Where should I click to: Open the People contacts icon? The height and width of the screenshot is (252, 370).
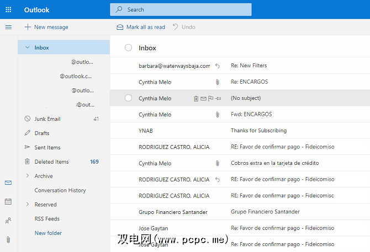point(8,221)
